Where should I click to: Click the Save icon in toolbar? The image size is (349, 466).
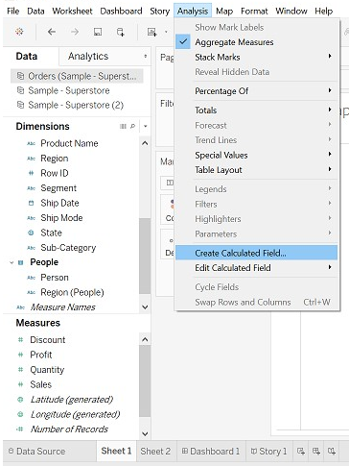[98, 32]
